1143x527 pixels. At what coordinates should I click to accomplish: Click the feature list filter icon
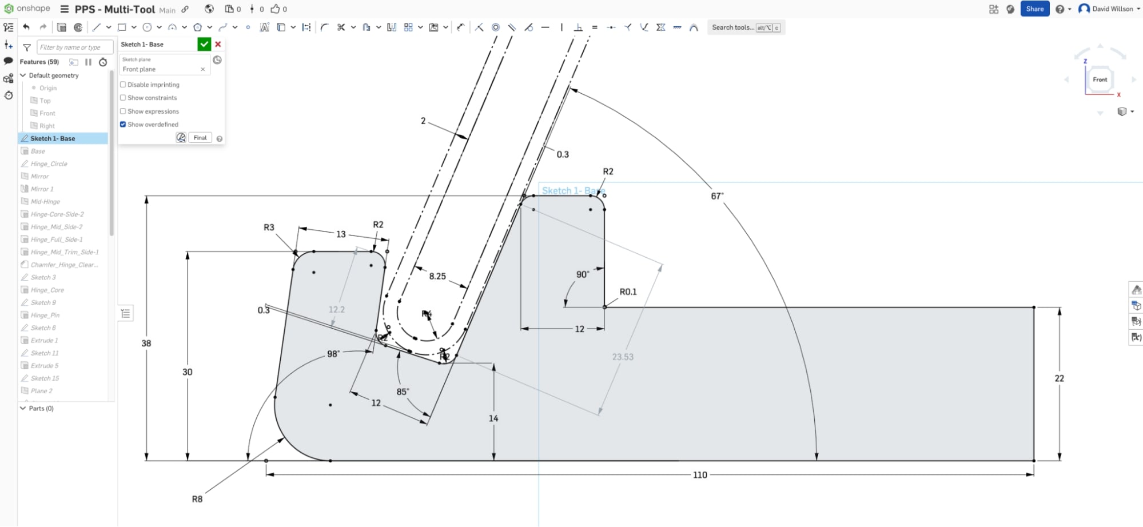[27, 47]
